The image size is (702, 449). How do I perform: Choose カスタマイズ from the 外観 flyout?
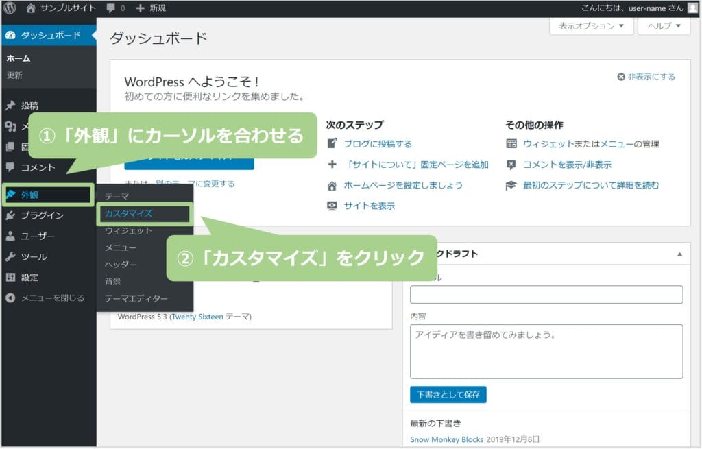pos(144,214)
